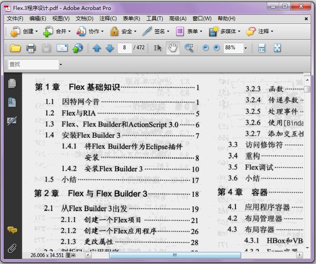
Task: Open the Find options dropdown arrow
Action: pyautogui.click(x=61, y=65)
